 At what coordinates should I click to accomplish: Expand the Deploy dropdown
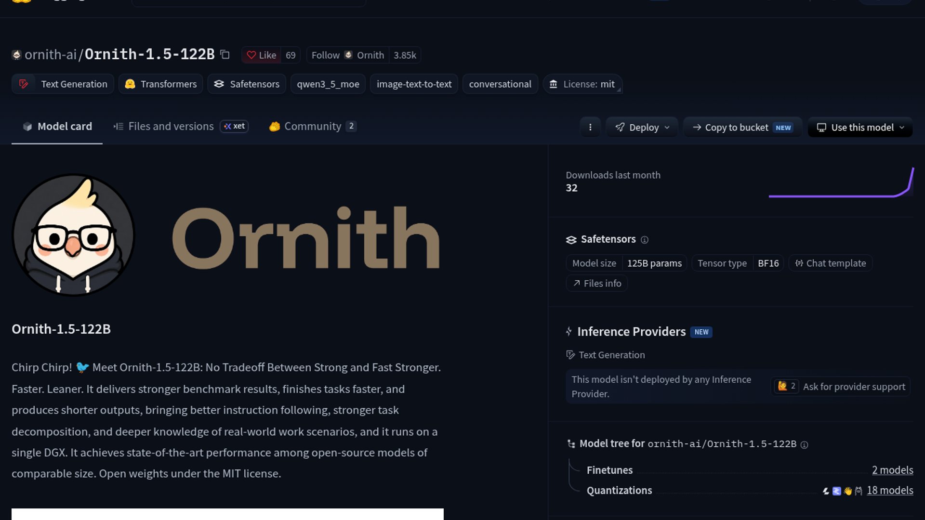click(642, 127)
